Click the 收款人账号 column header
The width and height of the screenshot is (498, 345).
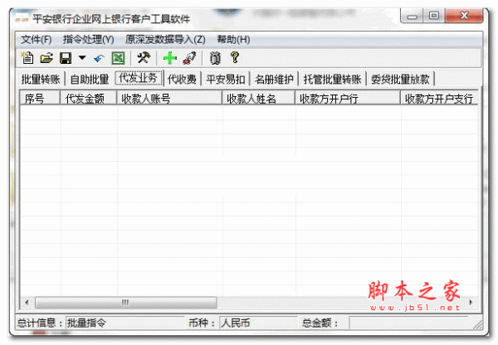click(169, 99)
